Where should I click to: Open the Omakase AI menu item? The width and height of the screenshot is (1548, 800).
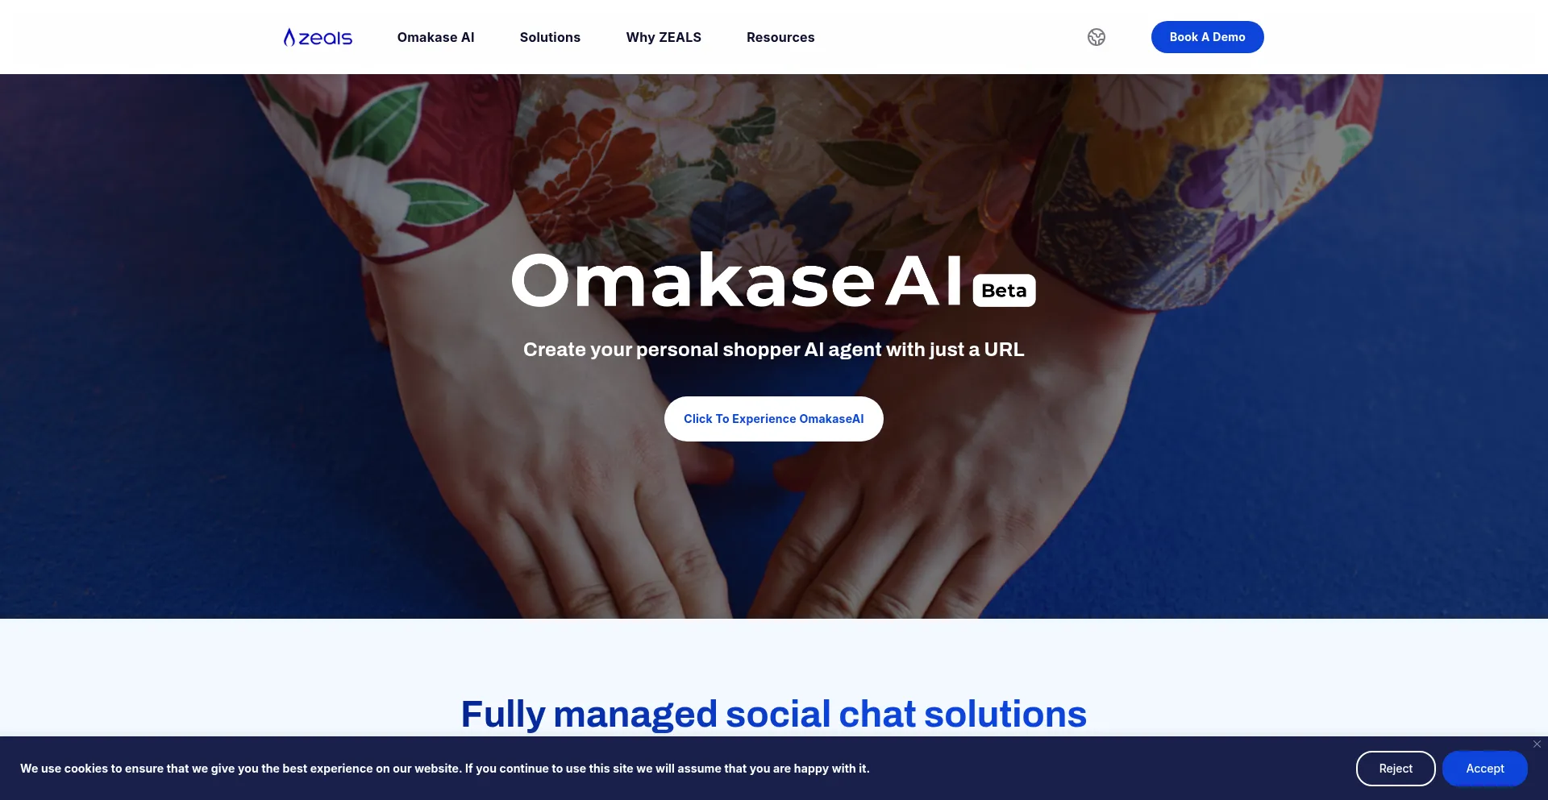click(435, 37)
